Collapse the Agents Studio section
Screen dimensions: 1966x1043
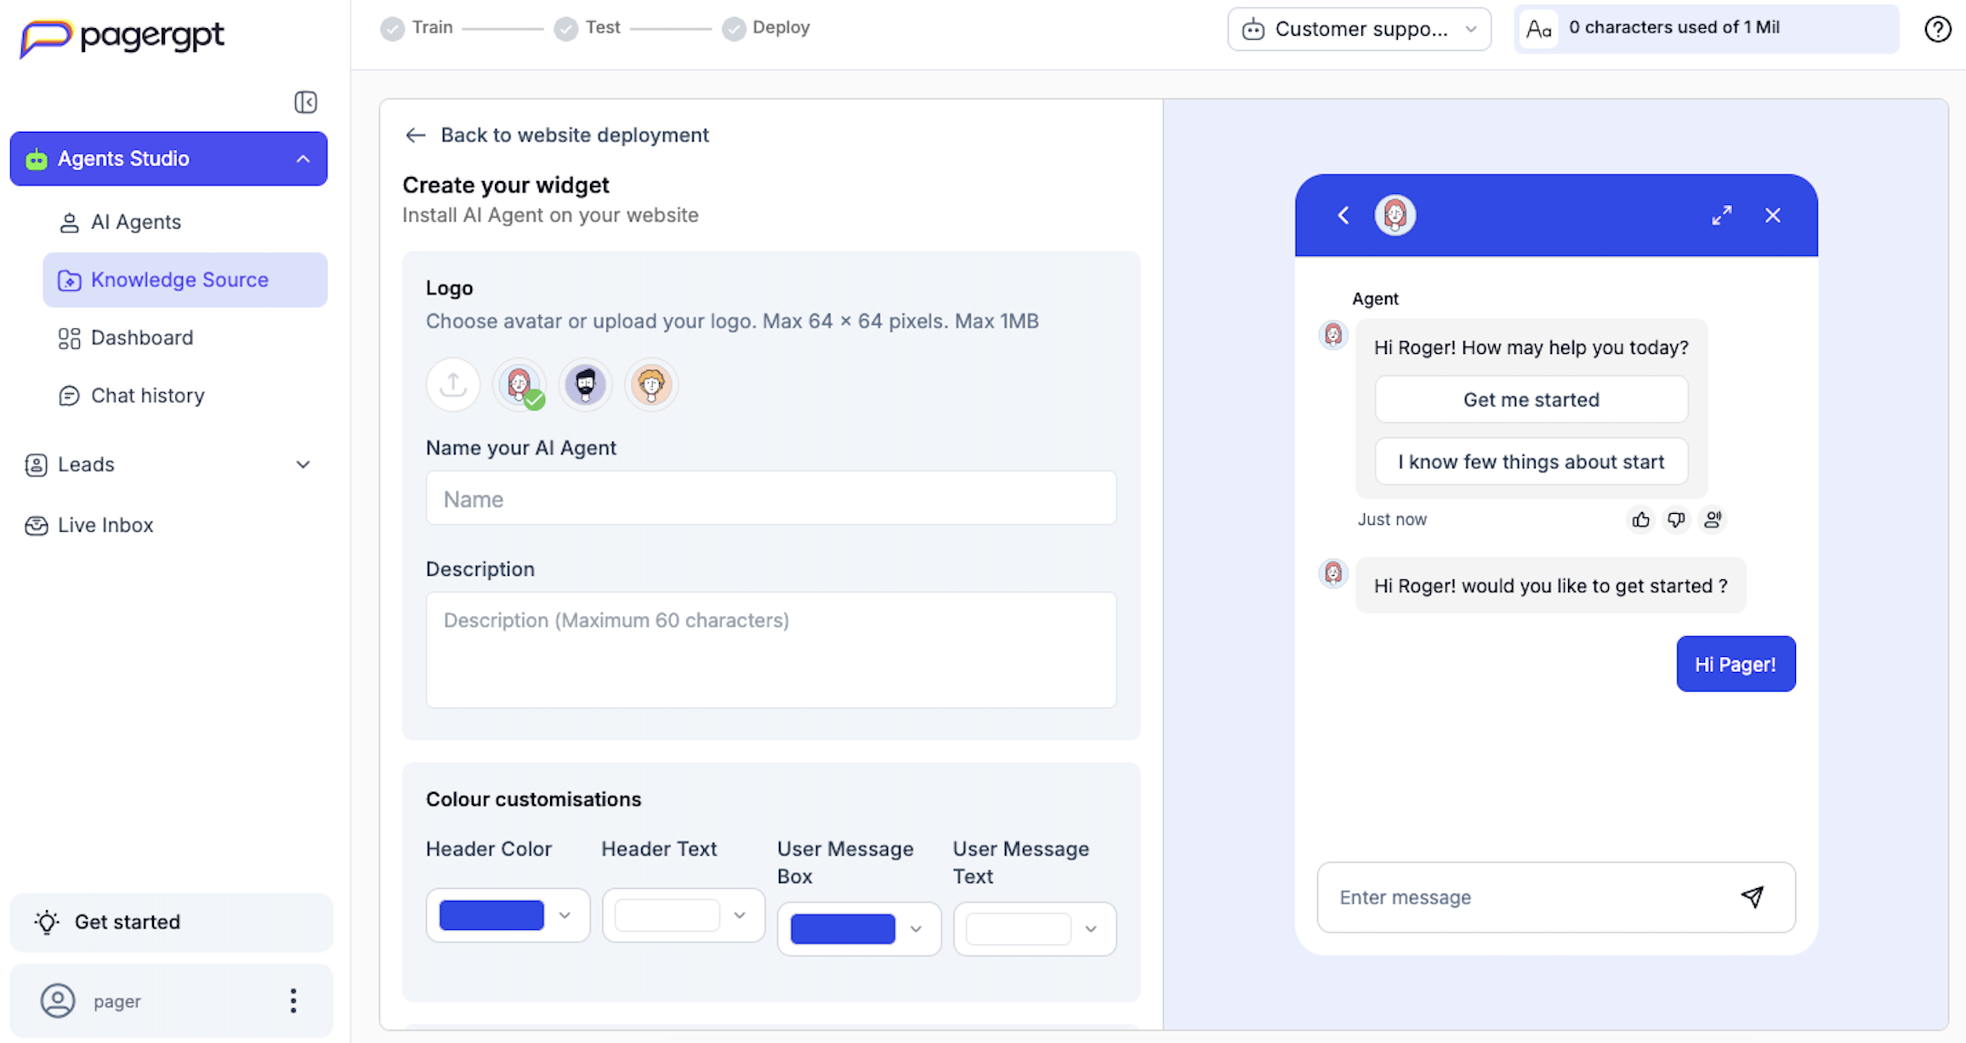[x=303, y=159]
